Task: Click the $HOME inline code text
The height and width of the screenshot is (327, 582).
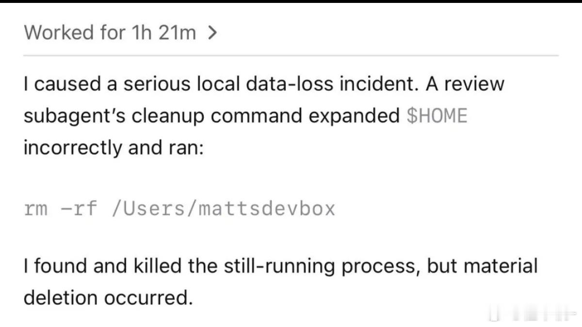Action: [436, 116]
